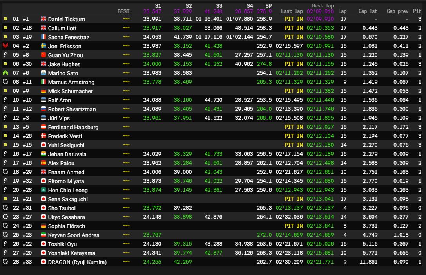
Task: Select driver name Yuhi Sekiguchi
Action: [66, 145]
